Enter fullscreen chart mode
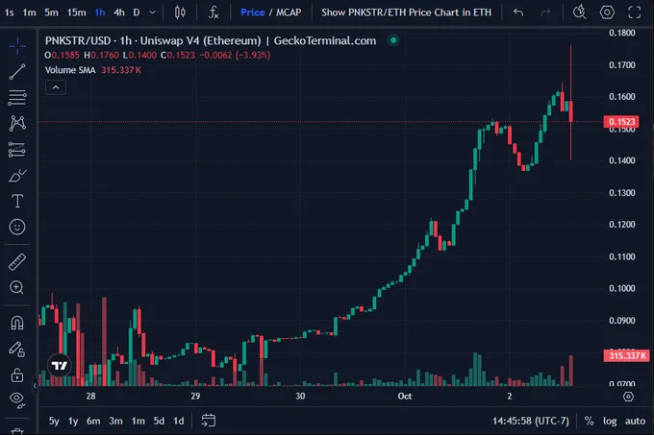Viewport: 654px width, 435px height. [635, 12]
